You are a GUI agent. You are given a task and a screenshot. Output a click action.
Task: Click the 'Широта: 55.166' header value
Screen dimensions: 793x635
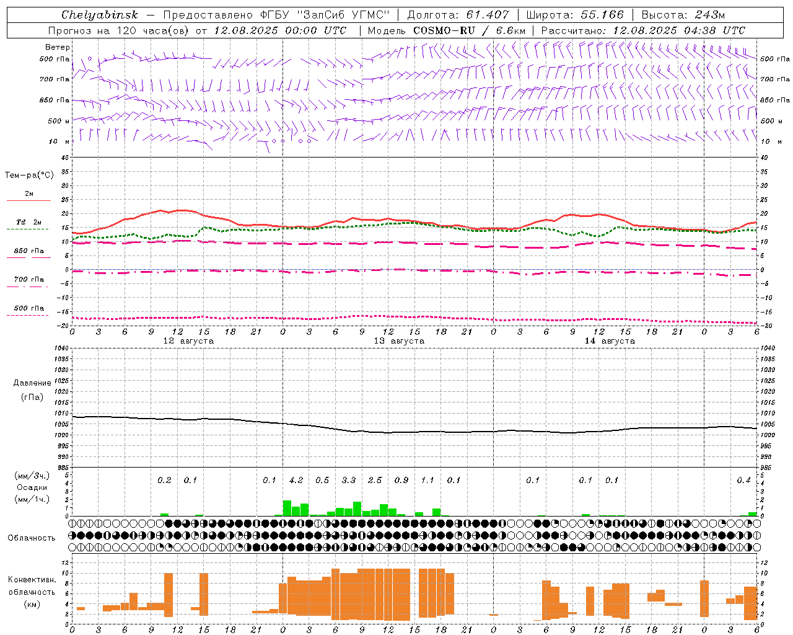click(574, 15)
